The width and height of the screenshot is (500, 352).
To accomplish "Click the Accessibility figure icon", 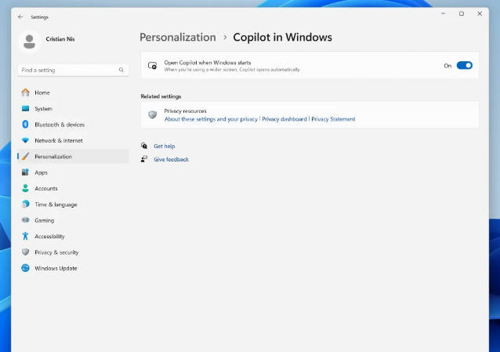I will coord(26,236).
